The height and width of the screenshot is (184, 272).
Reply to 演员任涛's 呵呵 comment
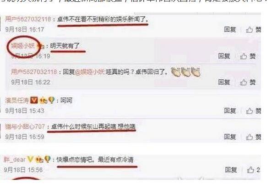click(x=230, y=110)
